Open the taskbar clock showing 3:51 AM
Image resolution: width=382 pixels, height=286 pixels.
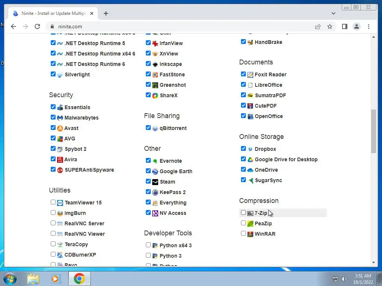[x=363, y=279]
